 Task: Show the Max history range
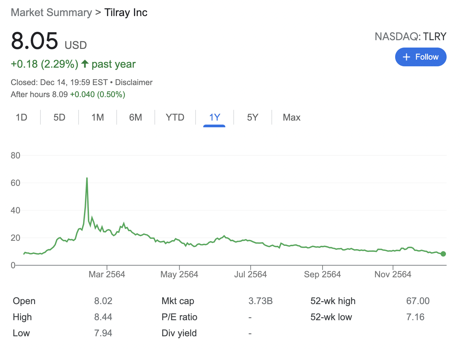292,118
